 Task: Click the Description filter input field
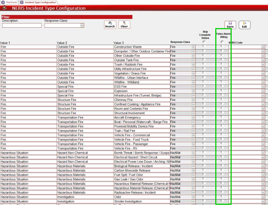[x=22, y=25]
